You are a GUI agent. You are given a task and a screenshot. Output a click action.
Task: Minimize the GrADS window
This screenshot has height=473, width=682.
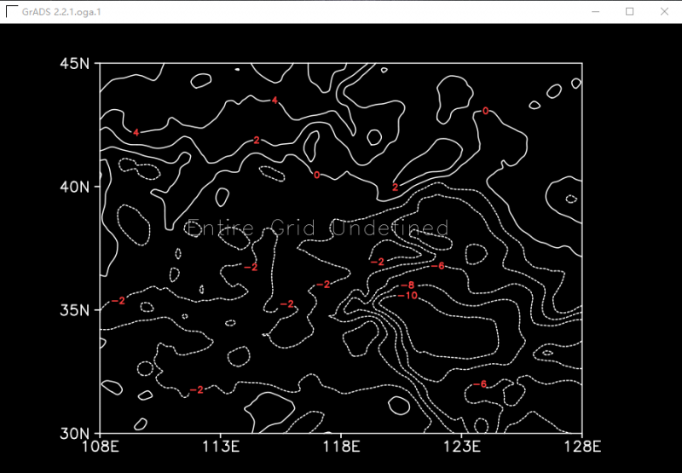click(x=591, y=12)
